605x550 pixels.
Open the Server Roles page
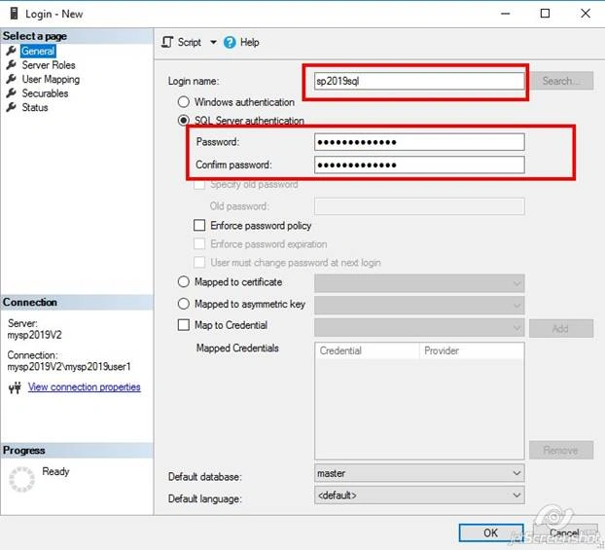49,65
